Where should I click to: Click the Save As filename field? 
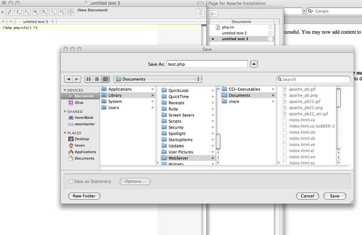tap(207, 64)
